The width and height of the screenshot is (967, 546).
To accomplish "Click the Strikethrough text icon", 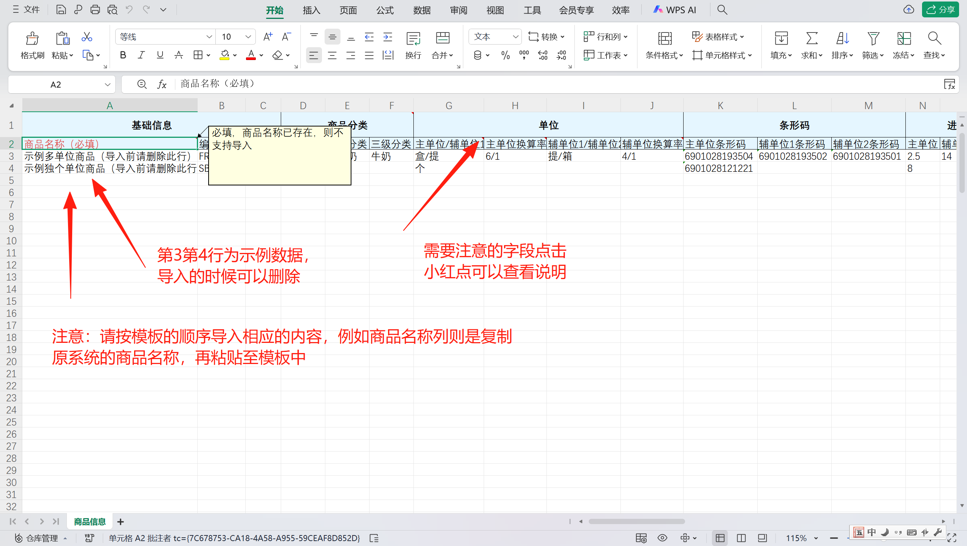I will click(x=178, y=56).
